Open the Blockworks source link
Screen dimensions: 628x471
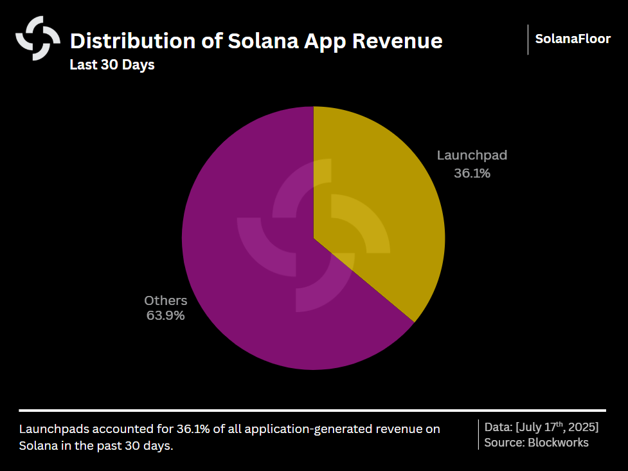pos(537,443)
